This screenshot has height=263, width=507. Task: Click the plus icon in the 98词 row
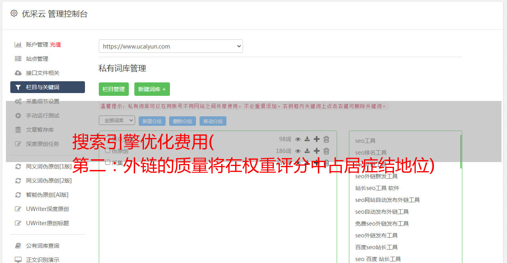(317, 139)
